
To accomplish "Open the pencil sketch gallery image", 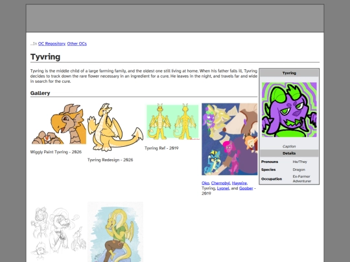I will (x=58, y=232).
